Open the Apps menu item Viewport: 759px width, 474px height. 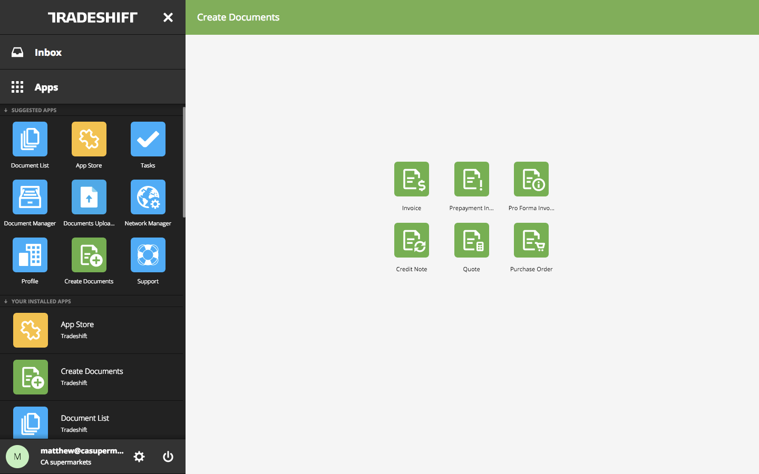[x=46, y=87]
